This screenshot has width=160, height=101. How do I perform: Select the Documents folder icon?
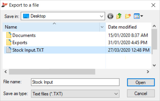point(9,35)
